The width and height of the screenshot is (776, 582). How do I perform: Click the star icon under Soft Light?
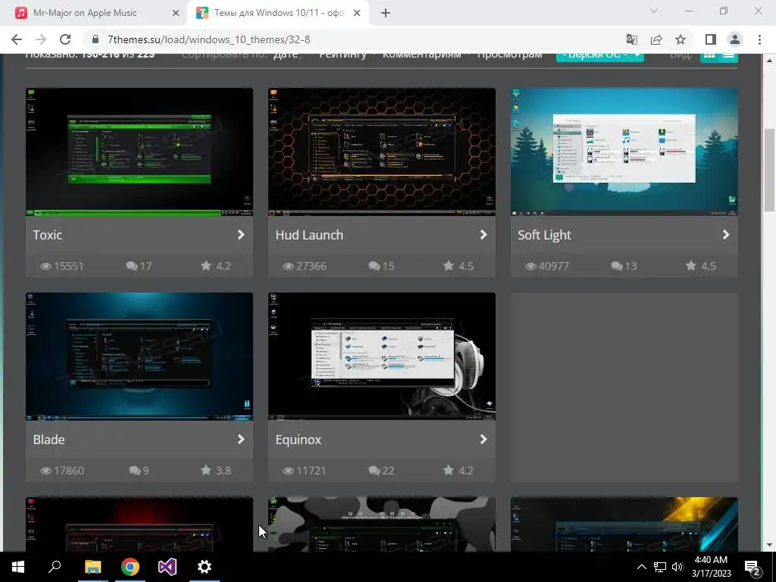click(691, 266)
